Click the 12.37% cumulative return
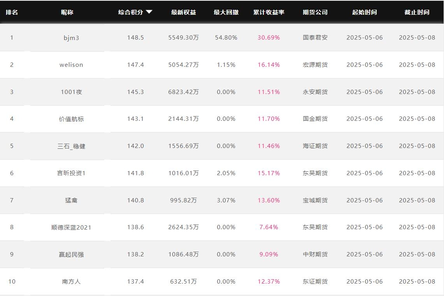The width and height of the screenshot is (444, 296). click(269, 281)
